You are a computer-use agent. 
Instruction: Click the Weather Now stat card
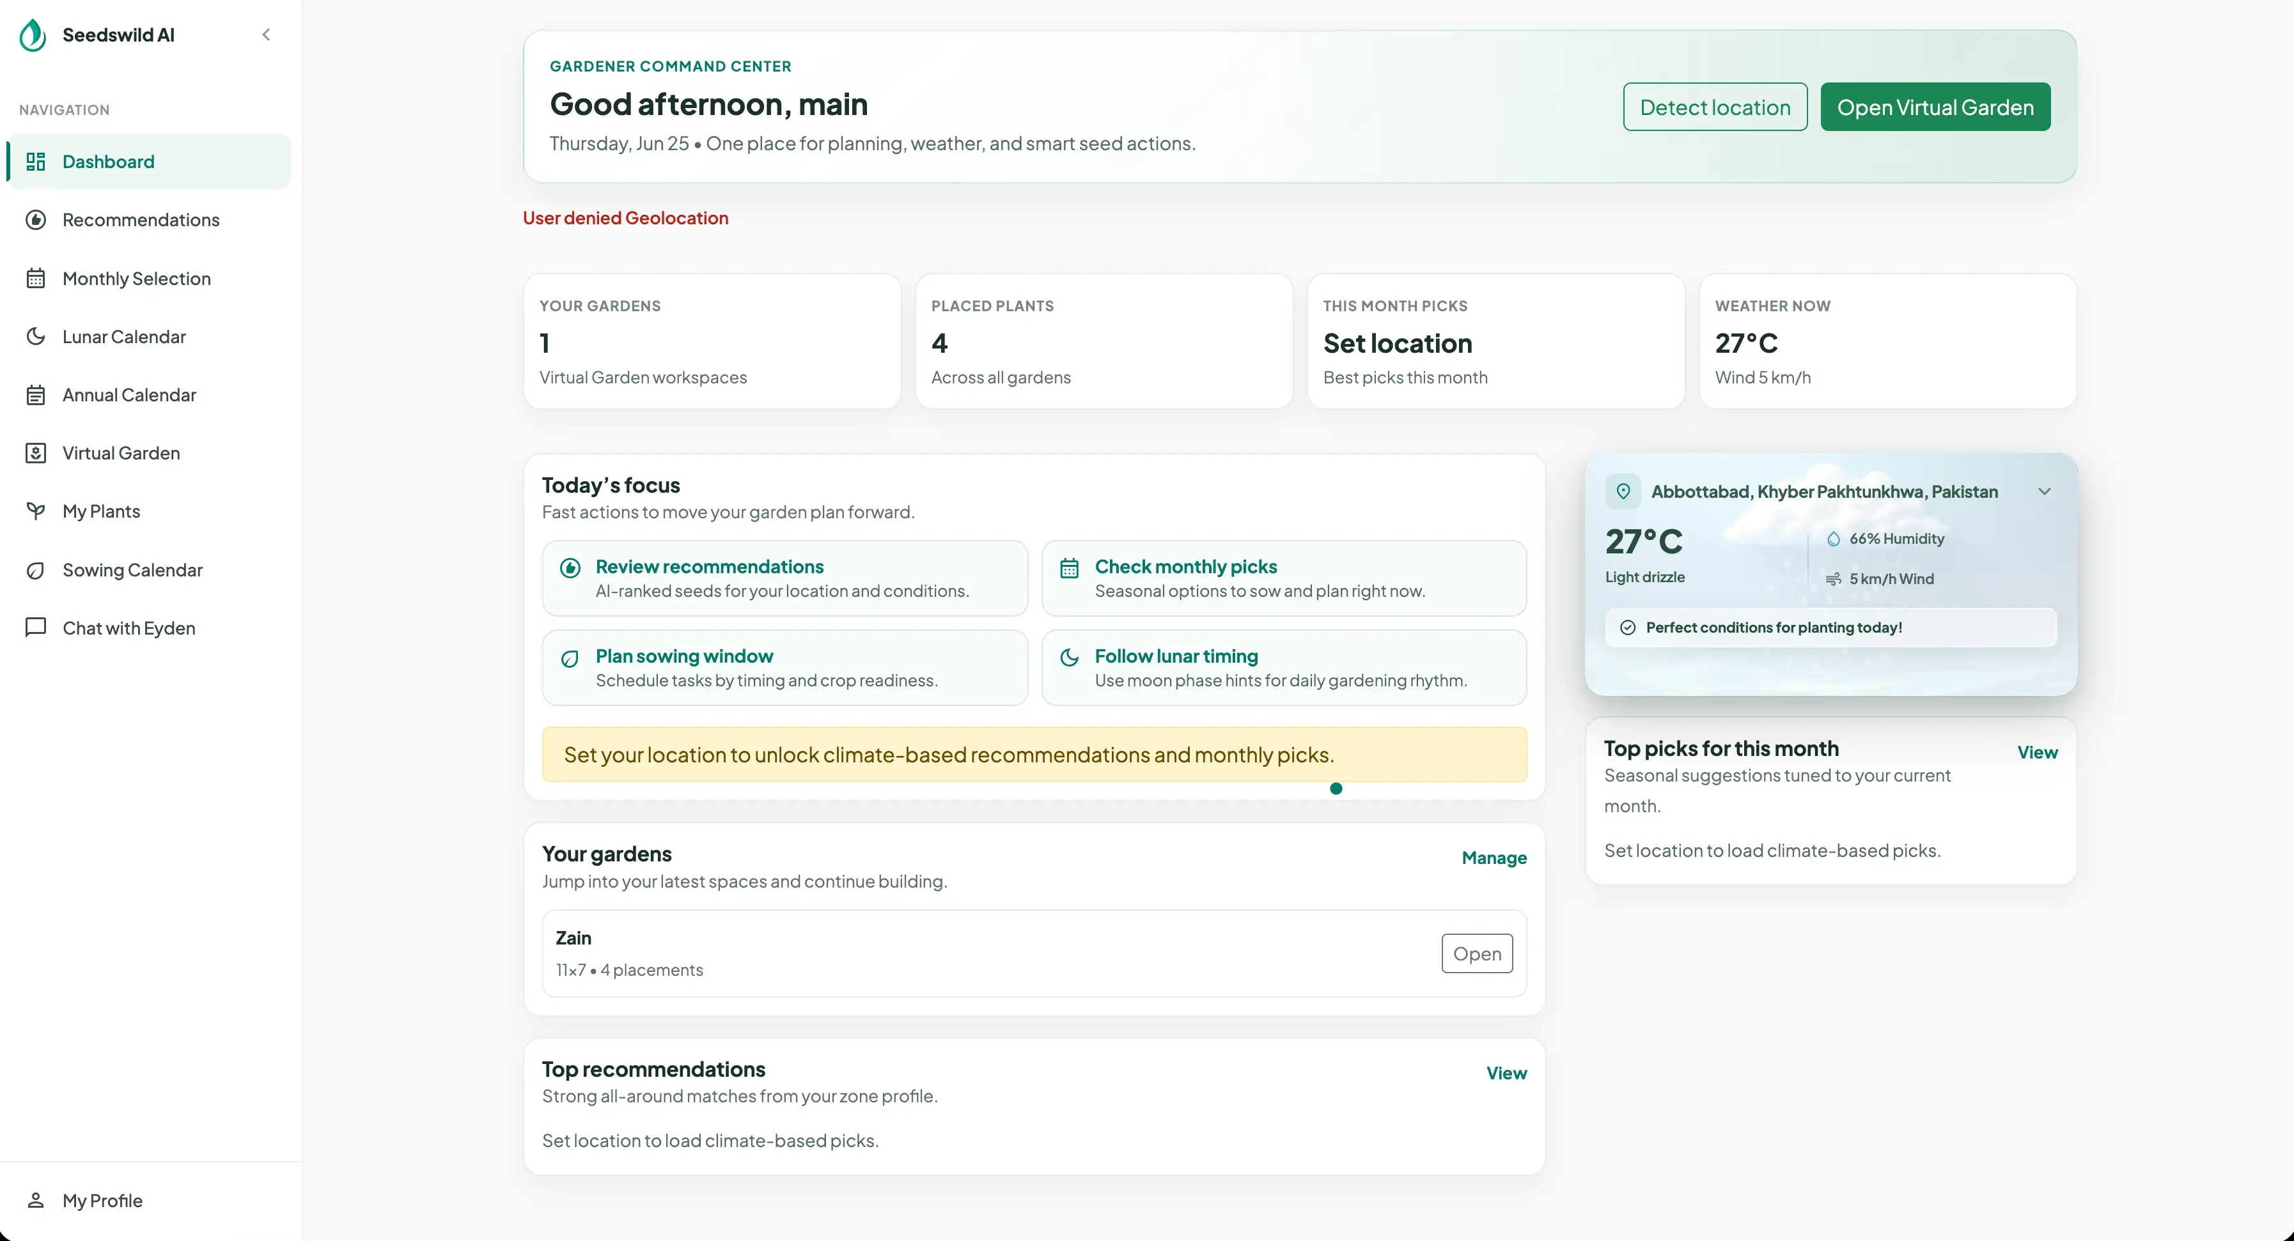pyautogui.click(x=1888, y=341)
